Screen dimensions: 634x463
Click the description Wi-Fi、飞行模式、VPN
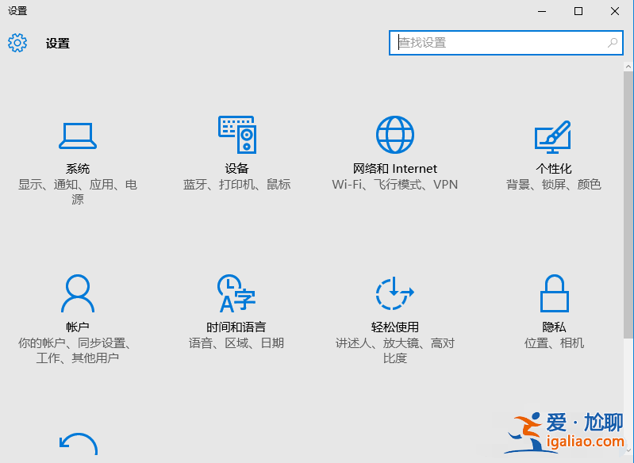[395, 185]
